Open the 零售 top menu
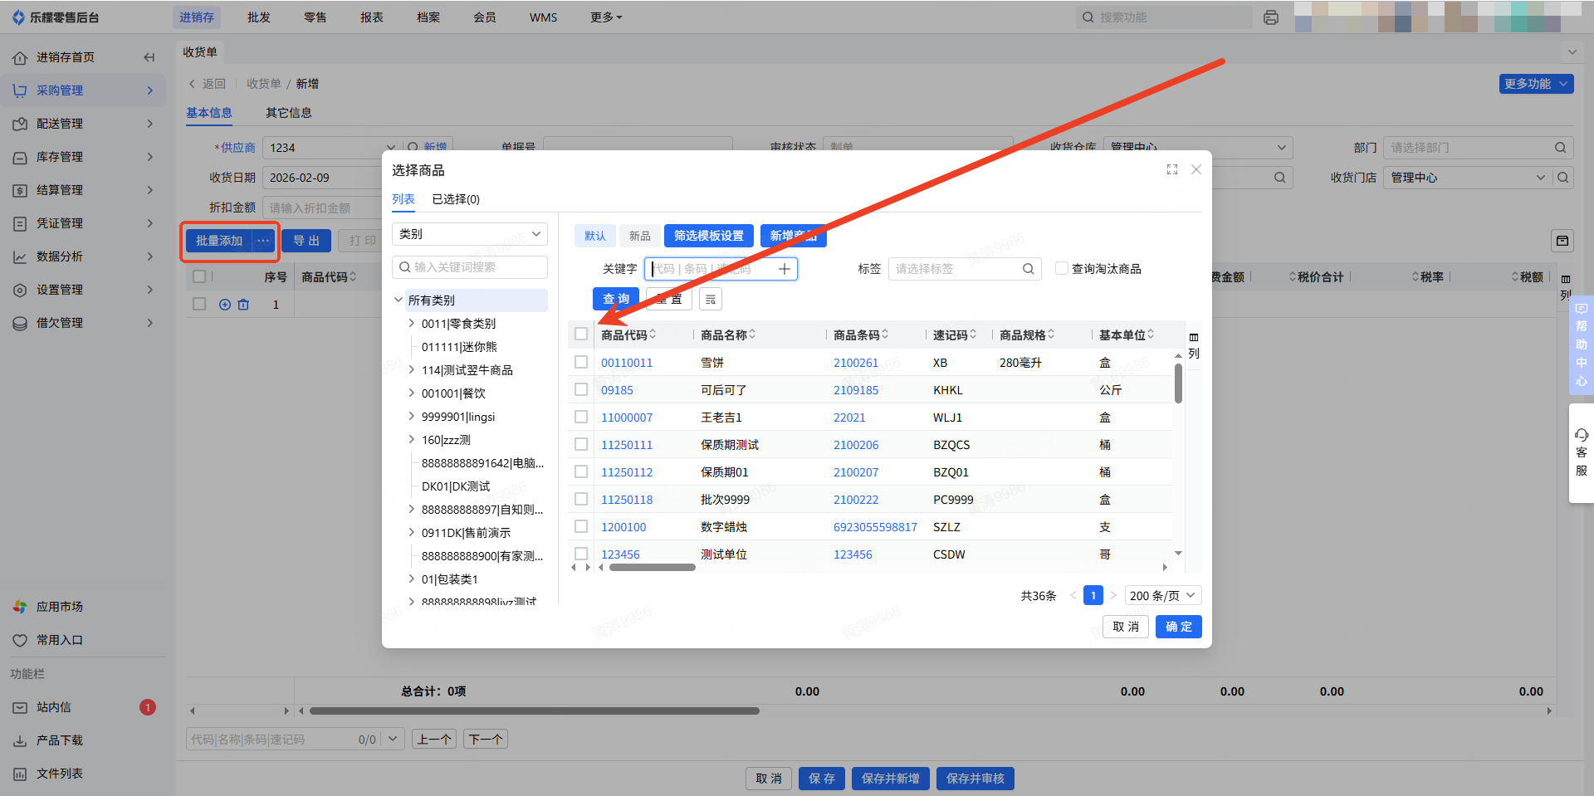This screenshot has height=796, width=1594. pos(315,17)
